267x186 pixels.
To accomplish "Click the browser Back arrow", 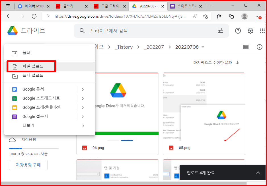I will 9,16.
